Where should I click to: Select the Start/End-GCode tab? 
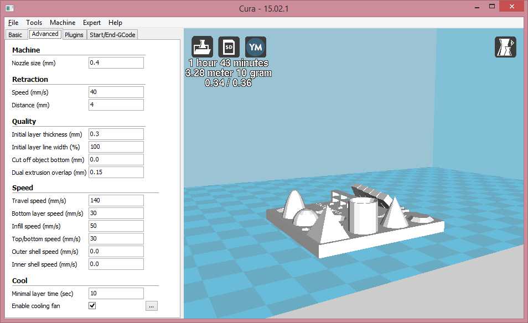coord(112,35)
